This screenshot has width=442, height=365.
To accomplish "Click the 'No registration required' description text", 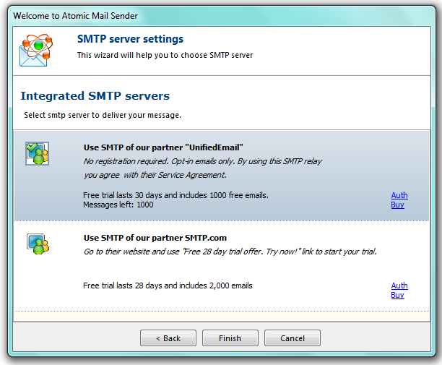I will coord(202,161).
